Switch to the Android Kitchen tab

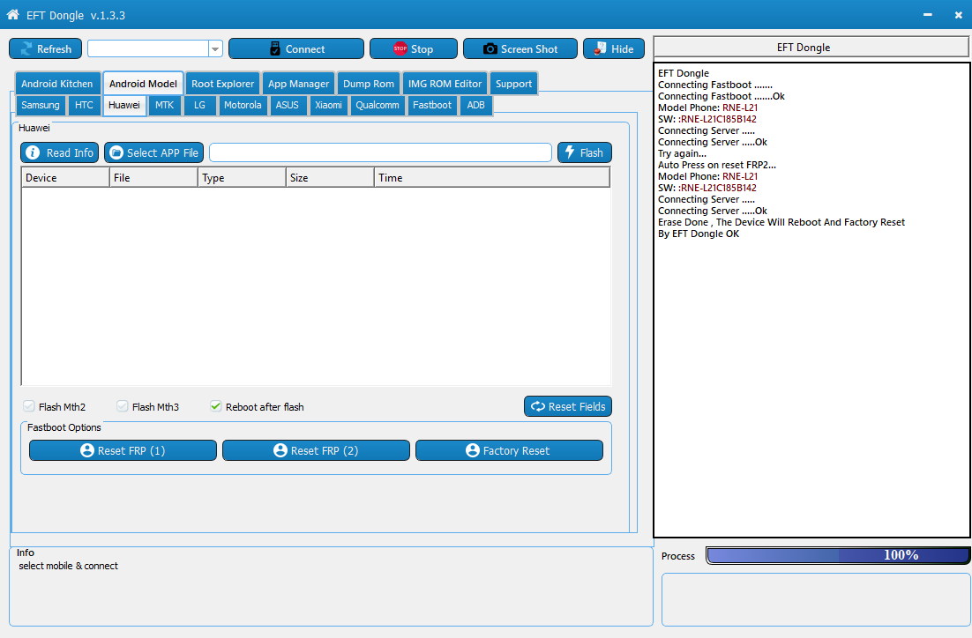tap(57, 84)
